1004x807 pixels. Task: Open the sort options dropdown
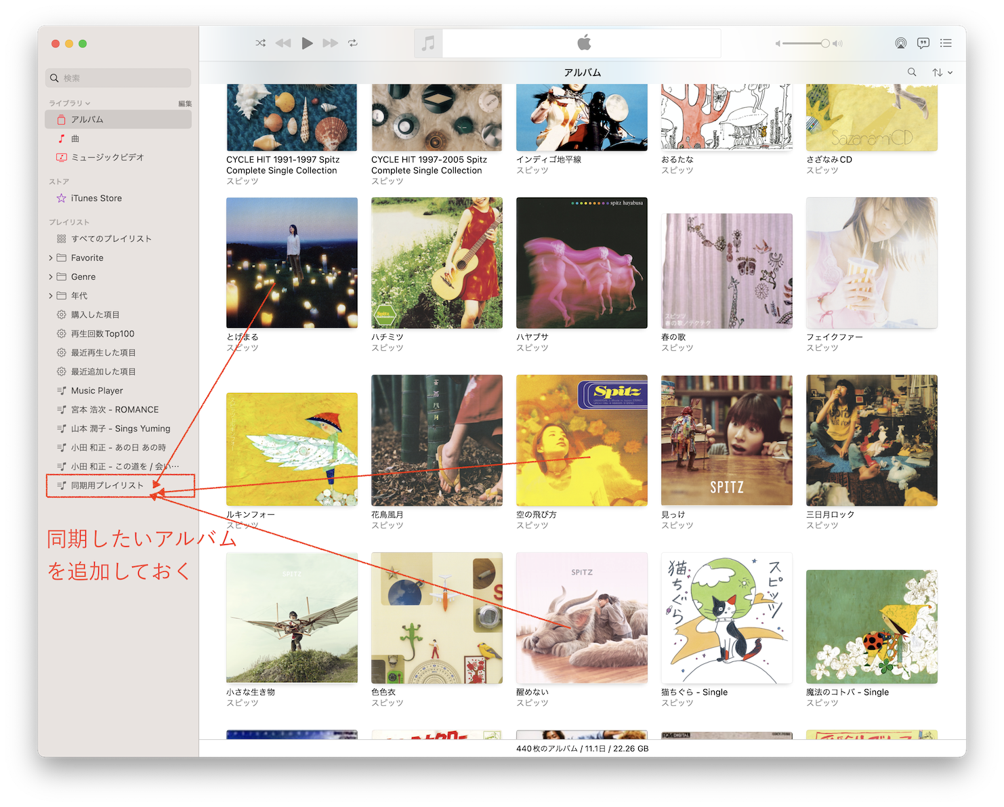coord(942,73)
